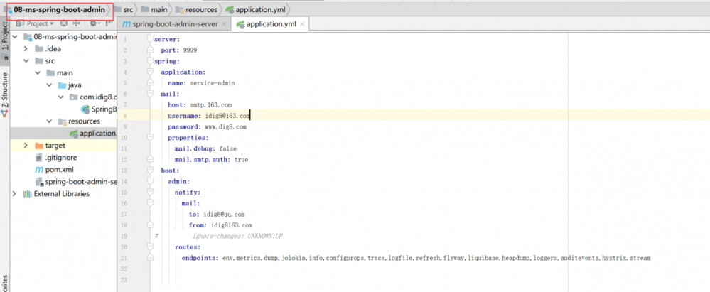Click the blue java source folder icon
This screenshot has width=710, height=292.
coord(62,85)
